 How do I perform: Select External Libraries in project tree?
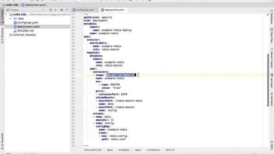click(24, 35)
